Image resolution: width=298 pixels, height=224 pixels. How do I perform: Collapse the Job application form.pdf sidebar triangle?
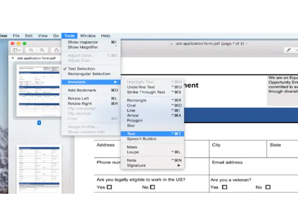[13, 58]
